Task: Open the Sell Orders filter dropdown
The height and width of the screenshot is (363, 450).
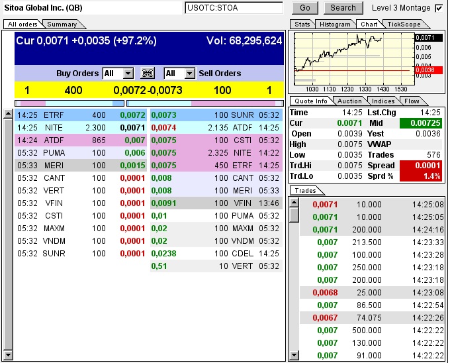Action: (x=189, y=74)
